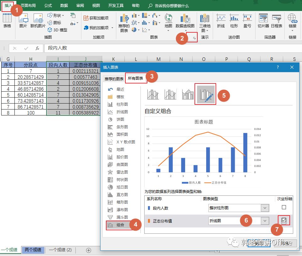
Task: Select 雷达图 chart category
Action: coord(122,172)
